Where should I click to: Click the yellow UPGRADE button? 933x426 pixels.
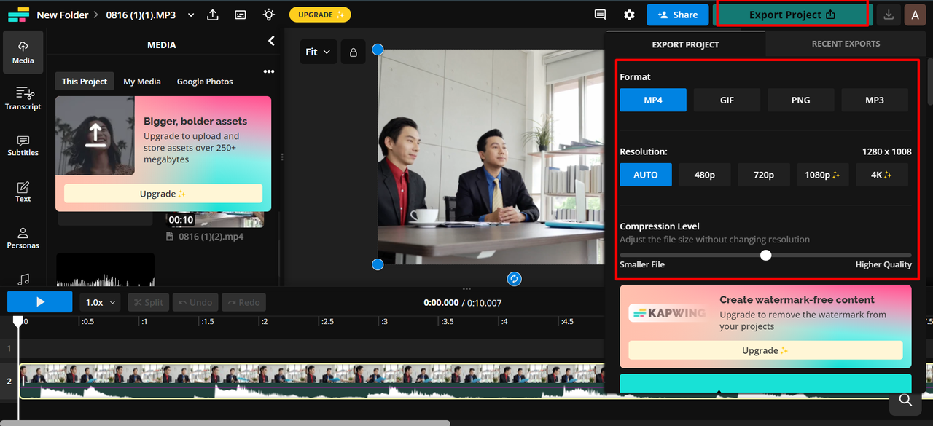[x=320, y=15]
